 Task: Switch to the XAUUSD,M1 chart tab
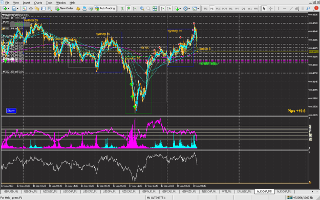(244, 192)
